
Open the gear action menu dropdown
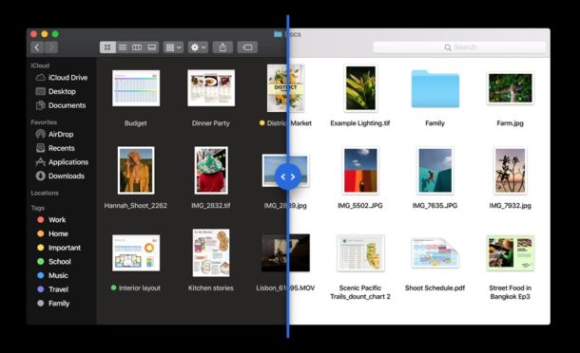click(198, 47)
